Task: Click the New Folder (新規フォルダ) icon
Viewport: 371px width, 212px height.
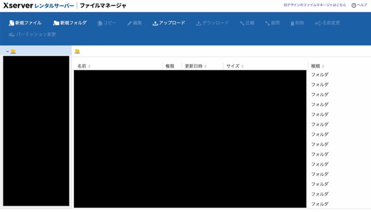Action: click(x=56, y=23)
